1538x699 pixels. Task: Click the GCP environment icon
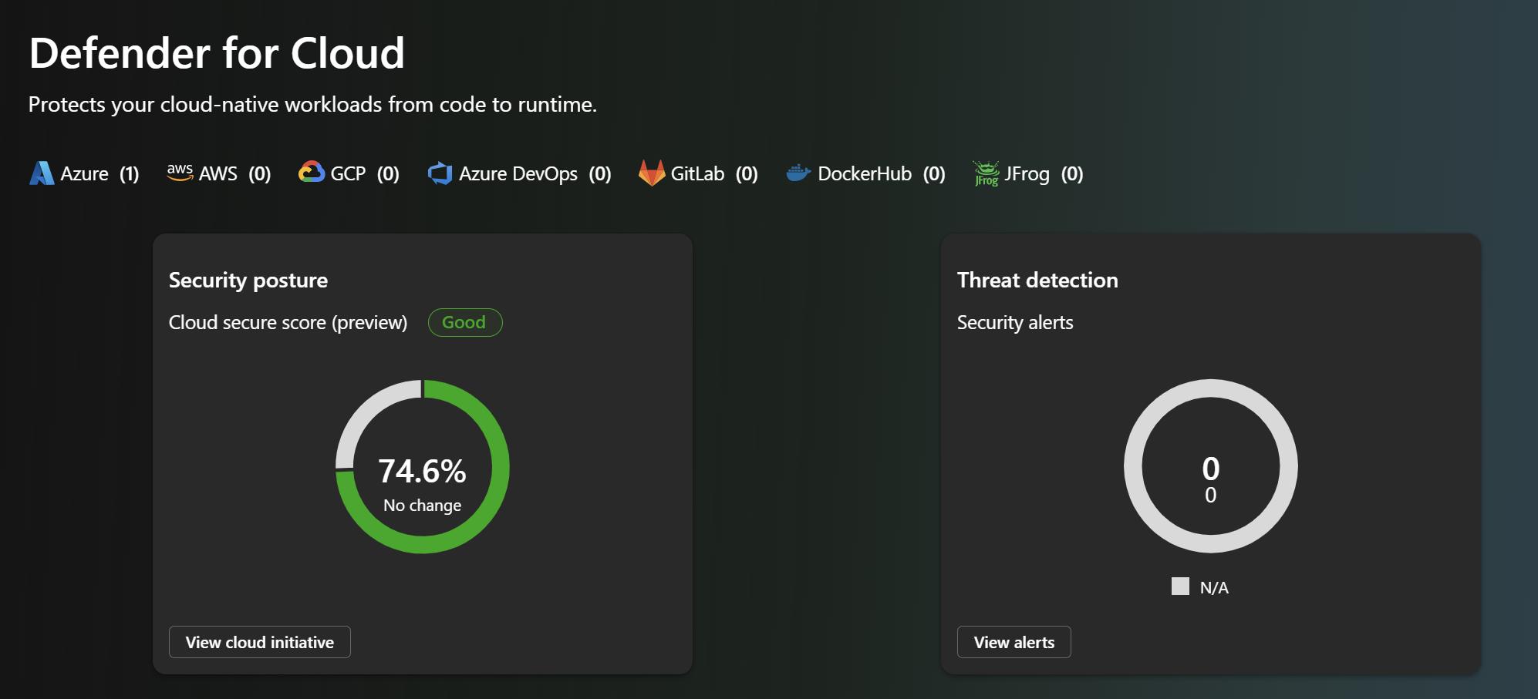pos(312,173)
